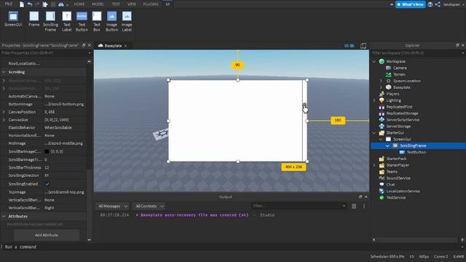The height and width of the screenshot is (262, 466).
Task: Expand the SpawnLocation tree node
Action: [x=381, y=81]
